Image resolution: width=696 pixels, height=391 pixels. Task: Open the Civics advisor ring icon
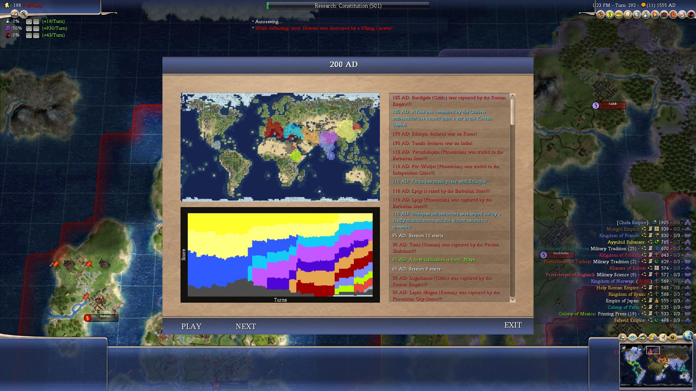tap(619, 14)
